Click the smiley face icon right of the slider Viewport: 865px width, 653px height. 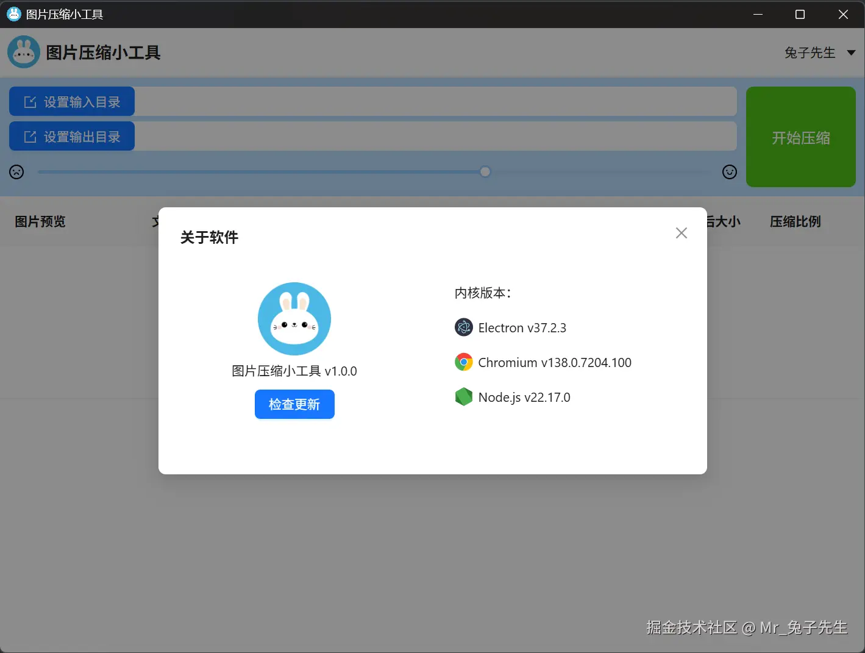(729, 171)
